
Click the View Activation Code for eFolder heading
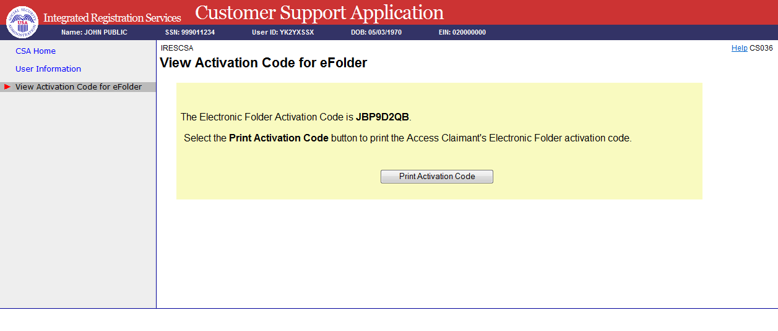coord(263,63)
